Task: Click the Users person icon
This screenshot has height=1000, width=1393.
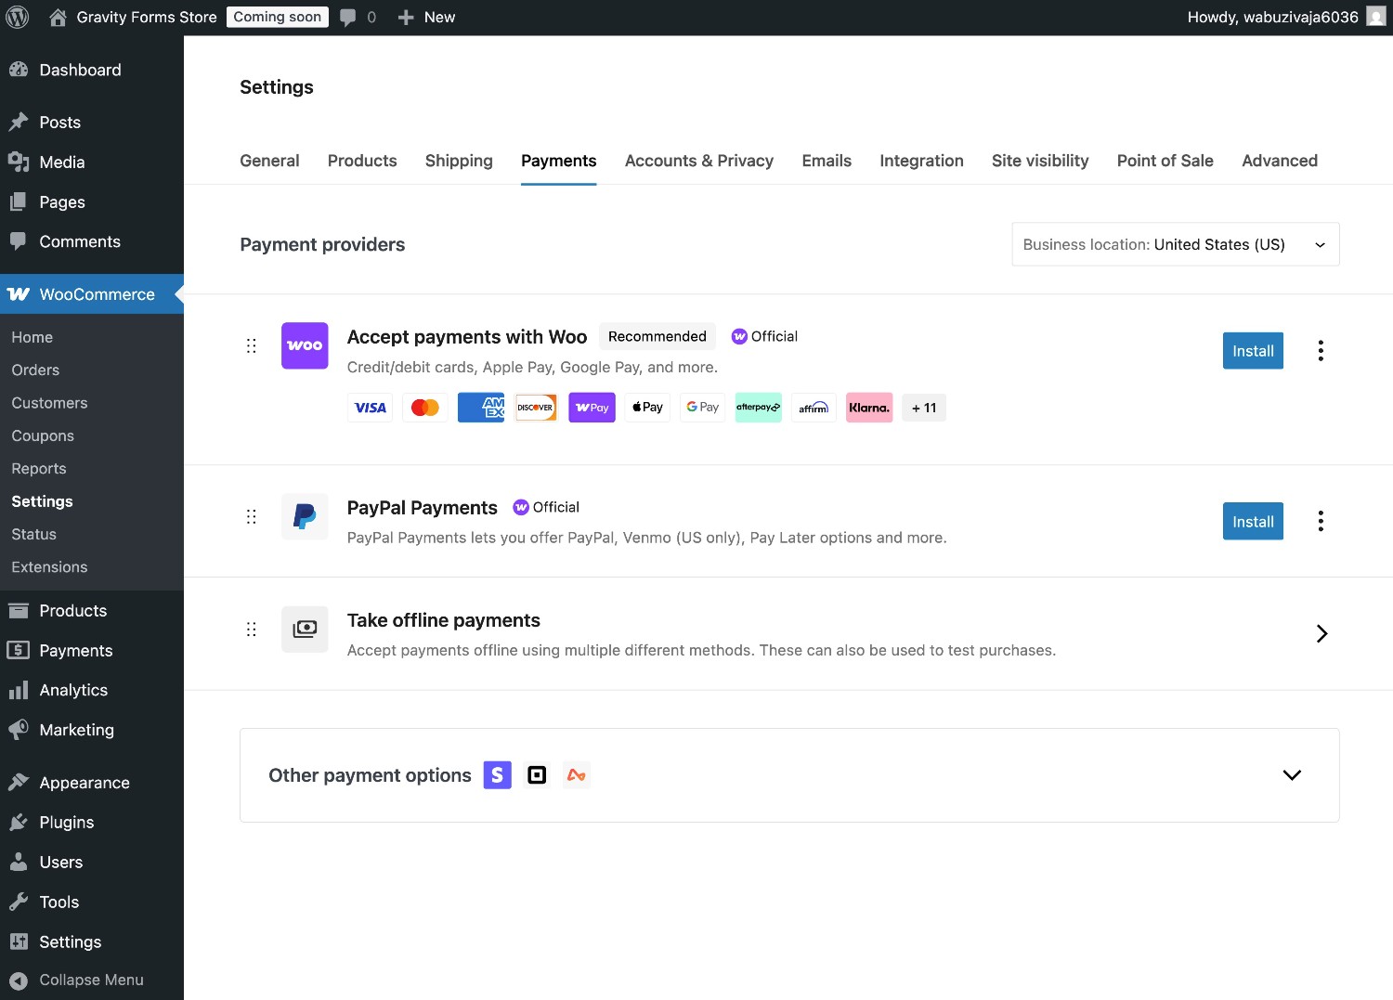Action: point(19,863)
